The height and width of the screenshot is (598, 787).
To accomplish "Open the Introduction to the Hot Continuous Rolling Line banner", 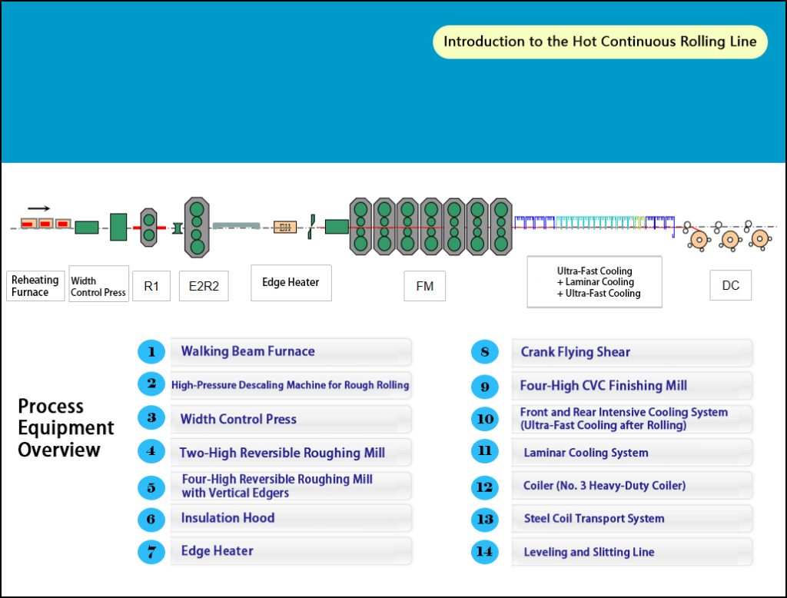I will pyautogui.click(x=601, y=42).
